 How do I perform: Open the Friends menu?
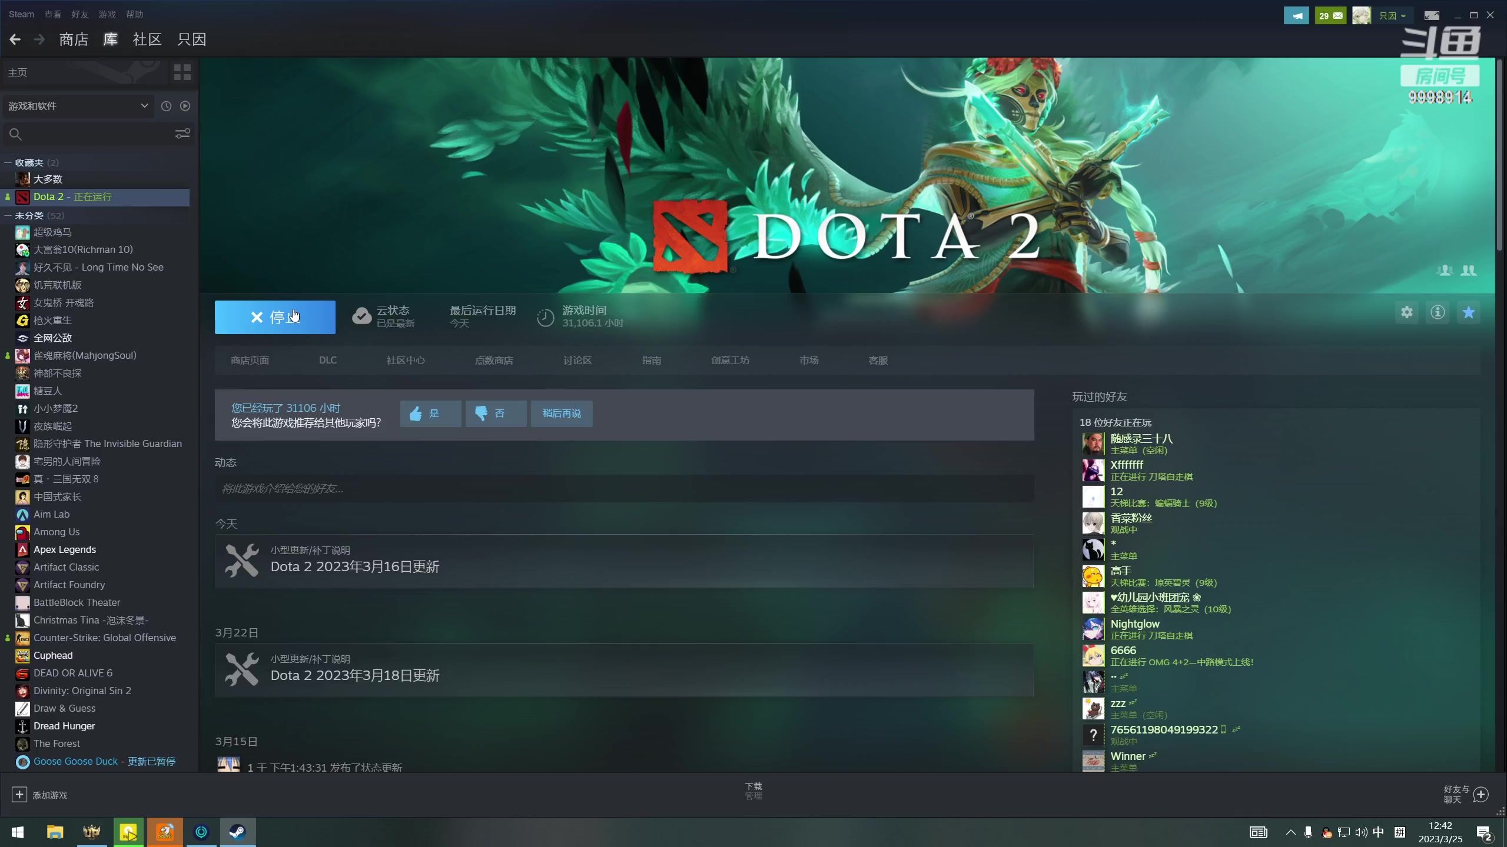[80, 14]
